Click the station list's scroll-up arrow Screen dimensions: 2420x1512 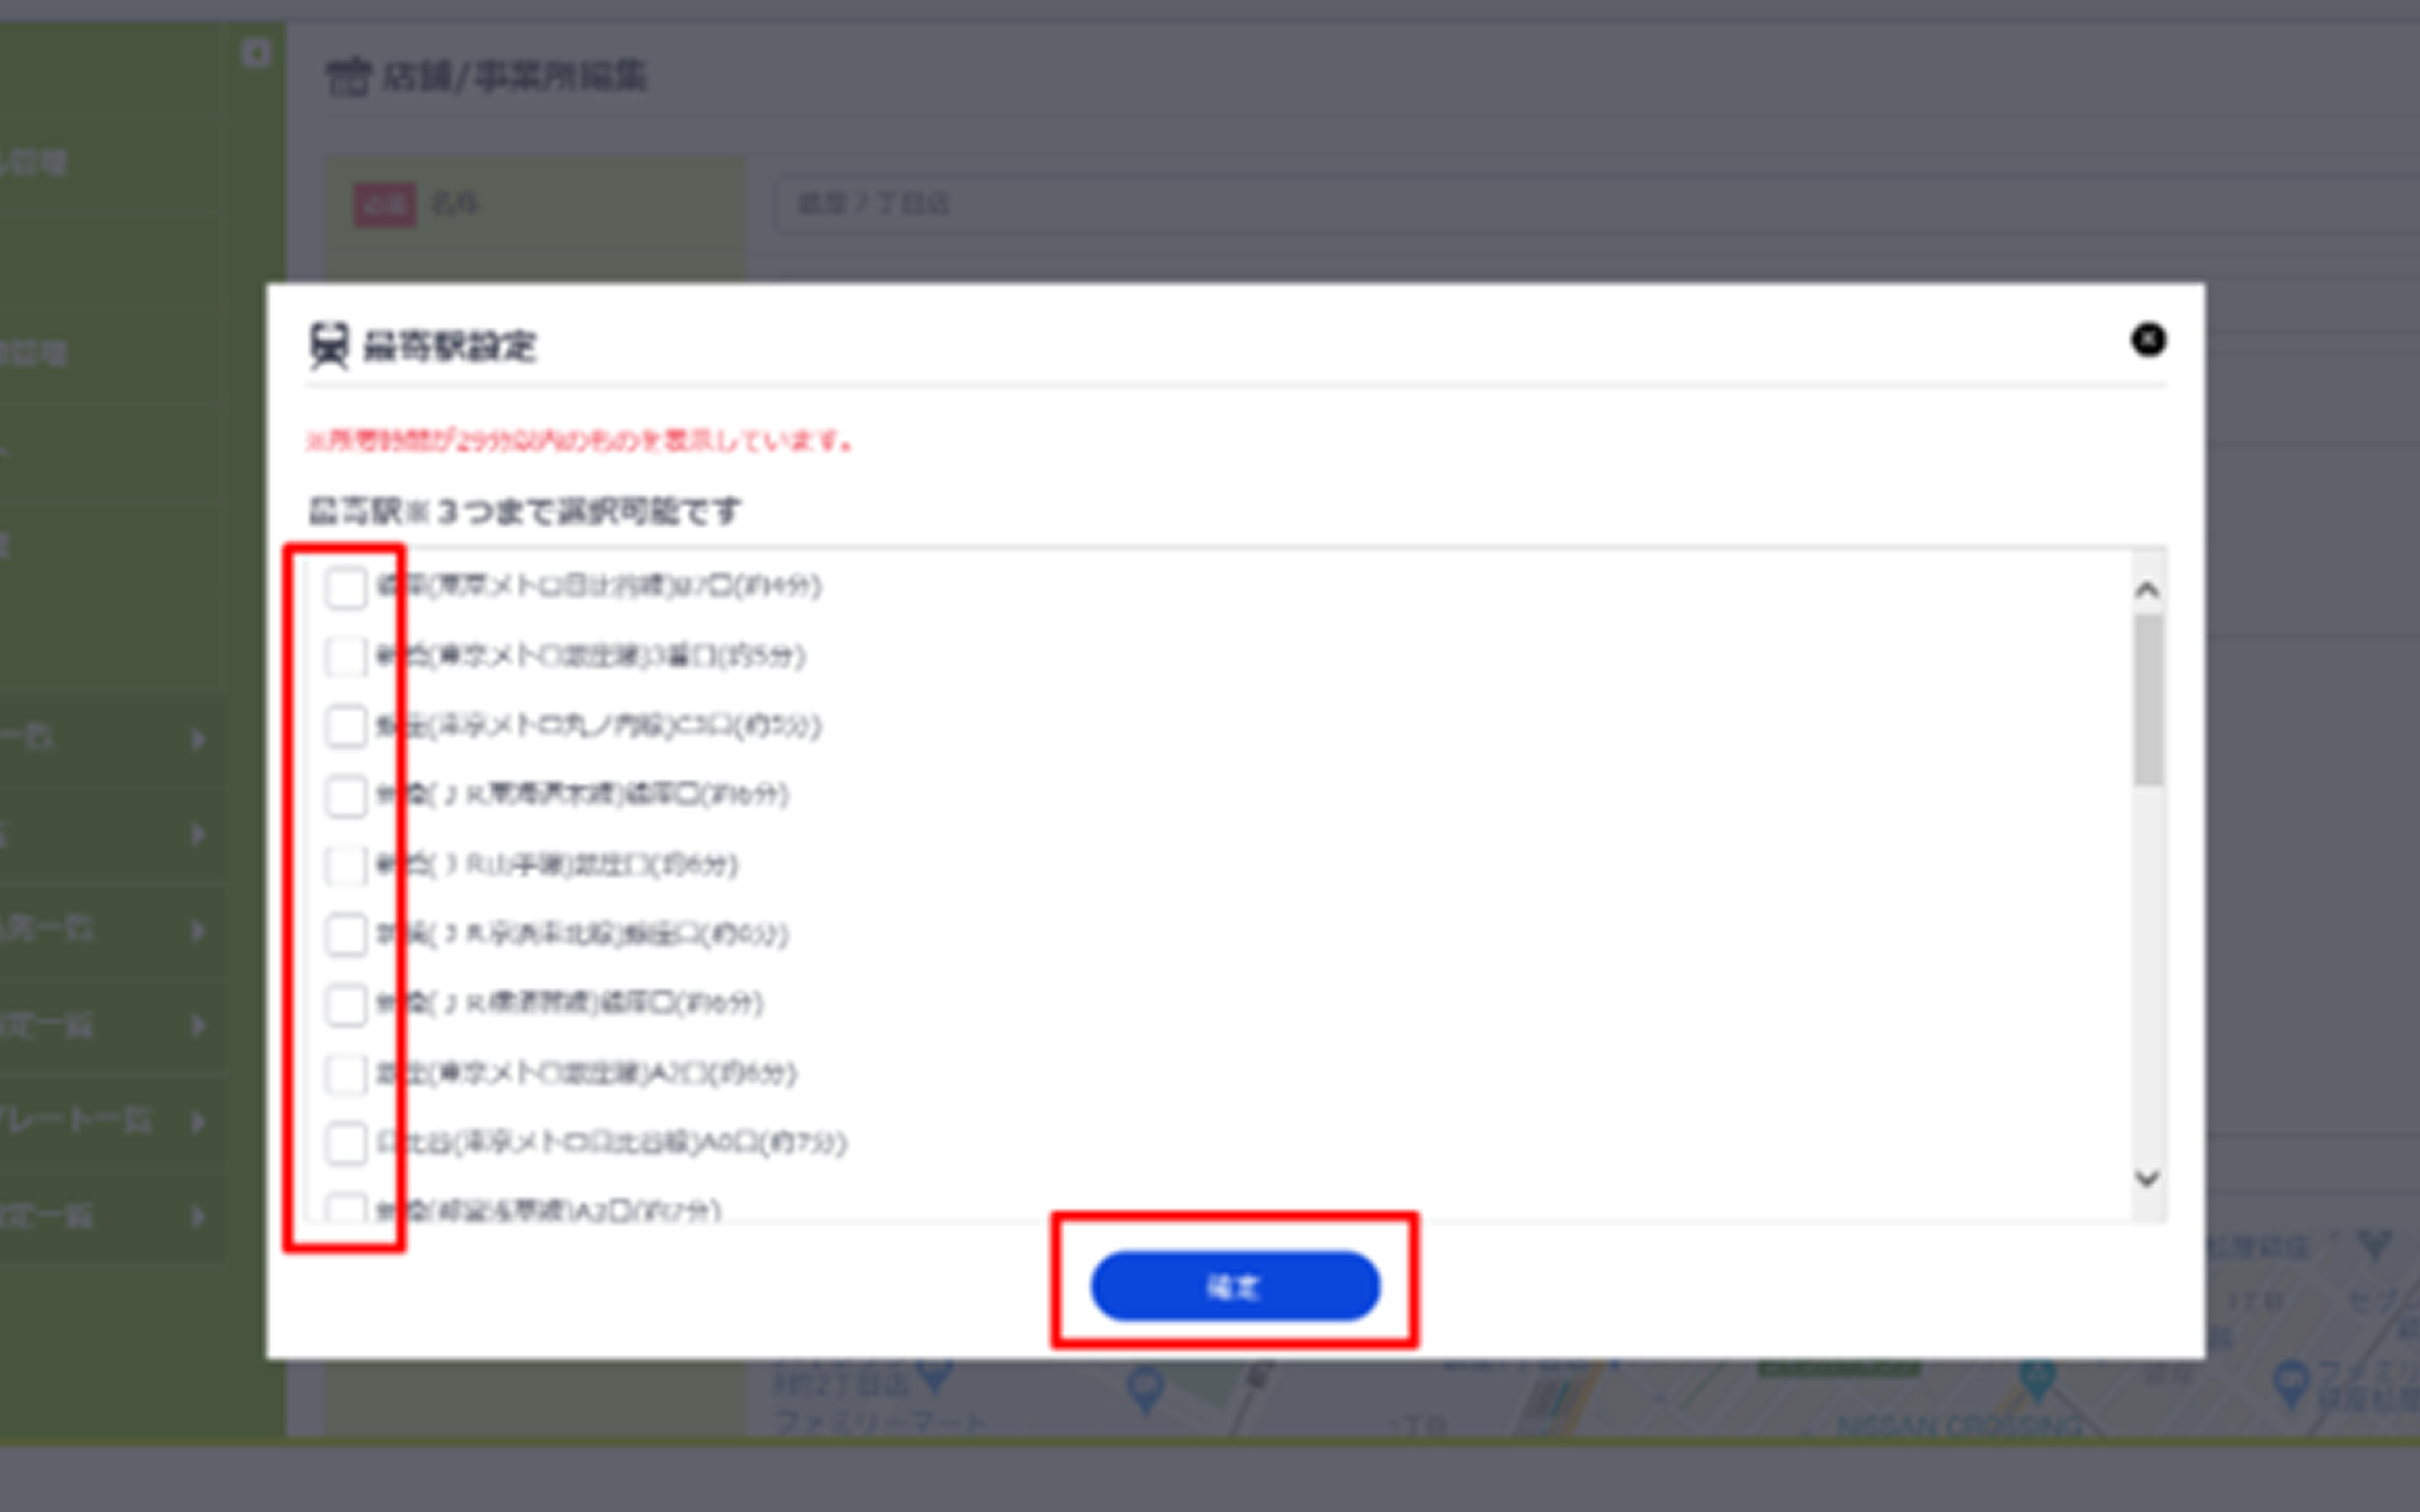coord(2147,590)
